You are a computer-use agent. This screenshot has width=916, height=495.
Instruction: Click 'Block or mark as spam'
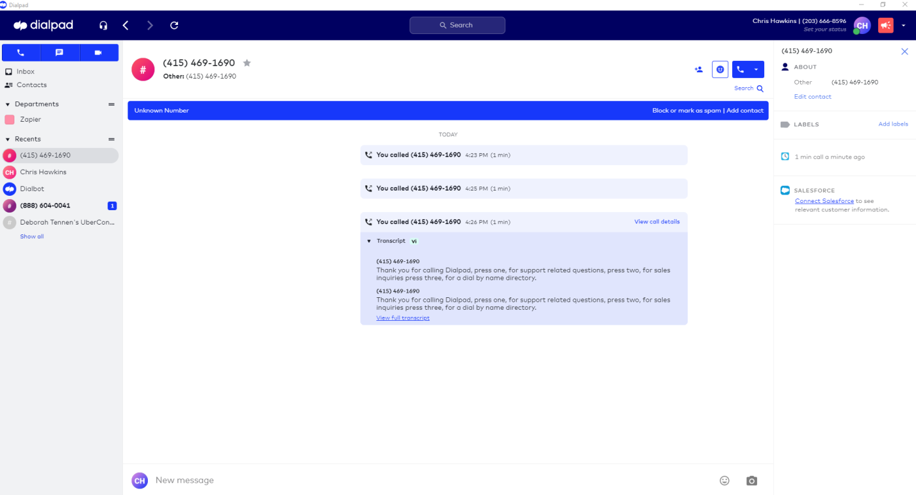coord(686,111)
